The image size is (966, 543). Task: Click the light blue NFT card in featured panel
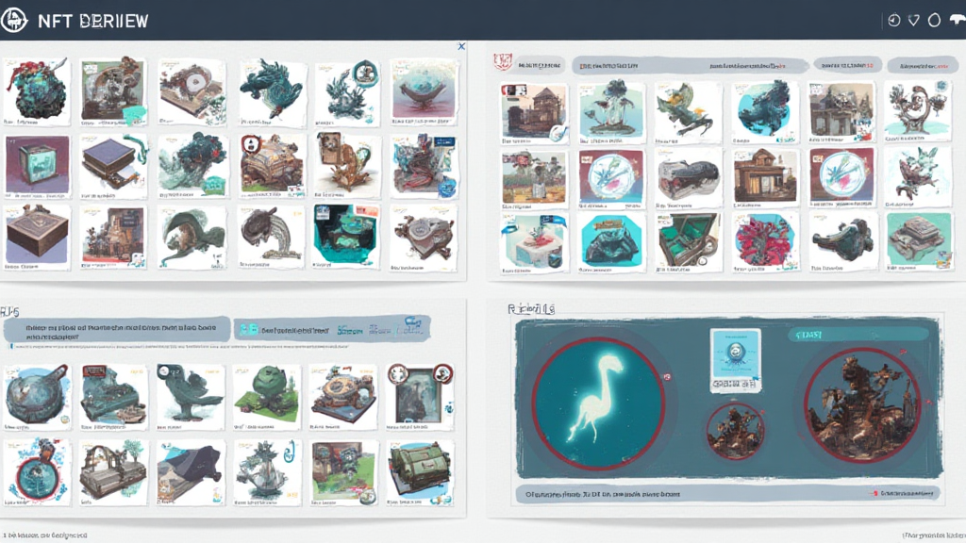[x=735, y=358]
